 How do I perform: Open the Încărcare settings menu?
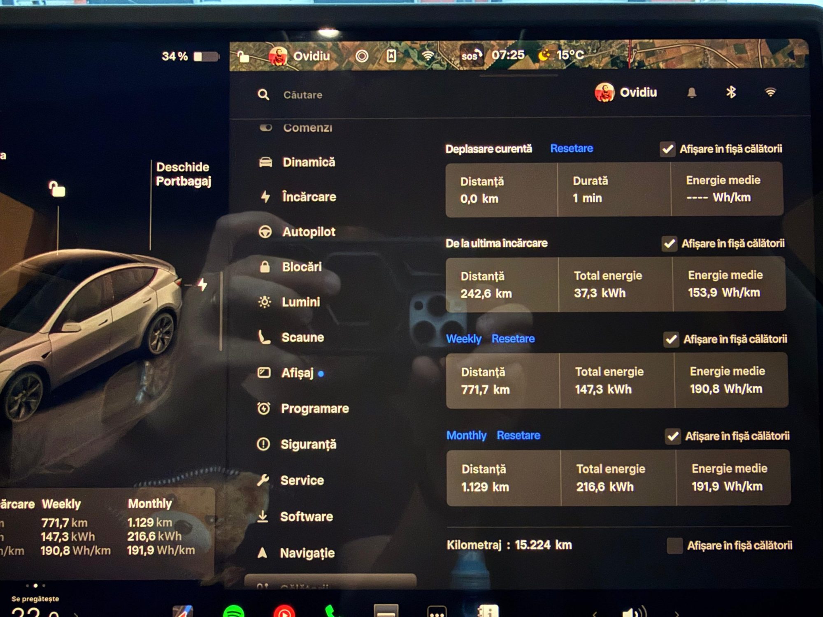coord(309,197)
